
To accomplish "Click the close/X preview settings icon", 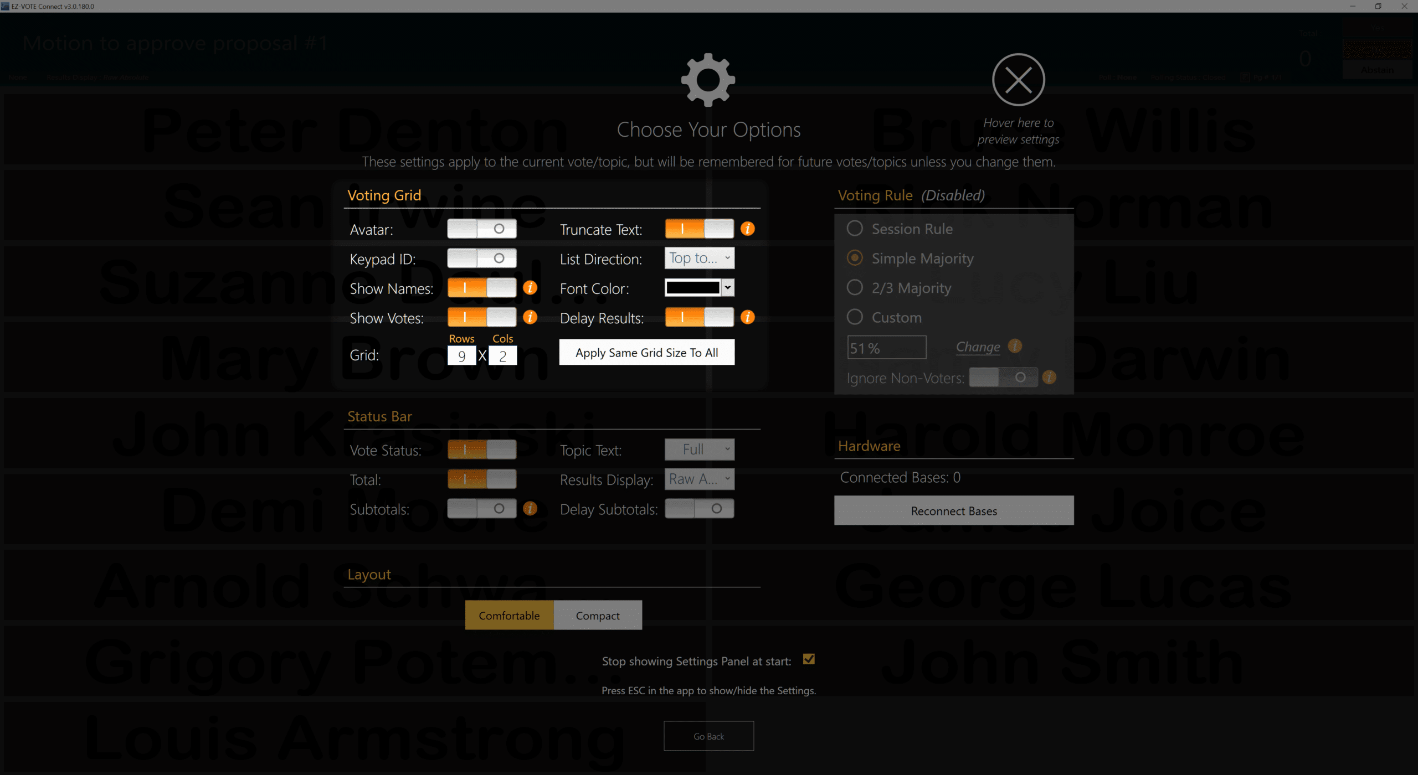I will point(1017,81).
